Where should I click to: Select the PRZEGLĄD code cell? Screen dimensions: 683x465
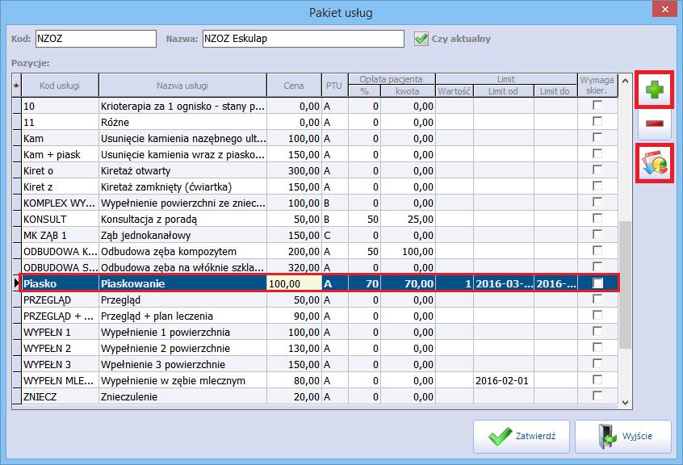pyautogui.click(x=60, y=300)
